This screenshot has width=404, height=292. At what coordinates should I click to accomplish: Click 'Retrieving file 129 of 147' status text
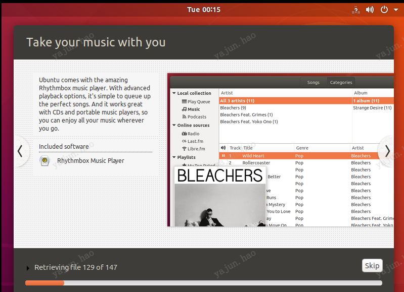(76, 267)
